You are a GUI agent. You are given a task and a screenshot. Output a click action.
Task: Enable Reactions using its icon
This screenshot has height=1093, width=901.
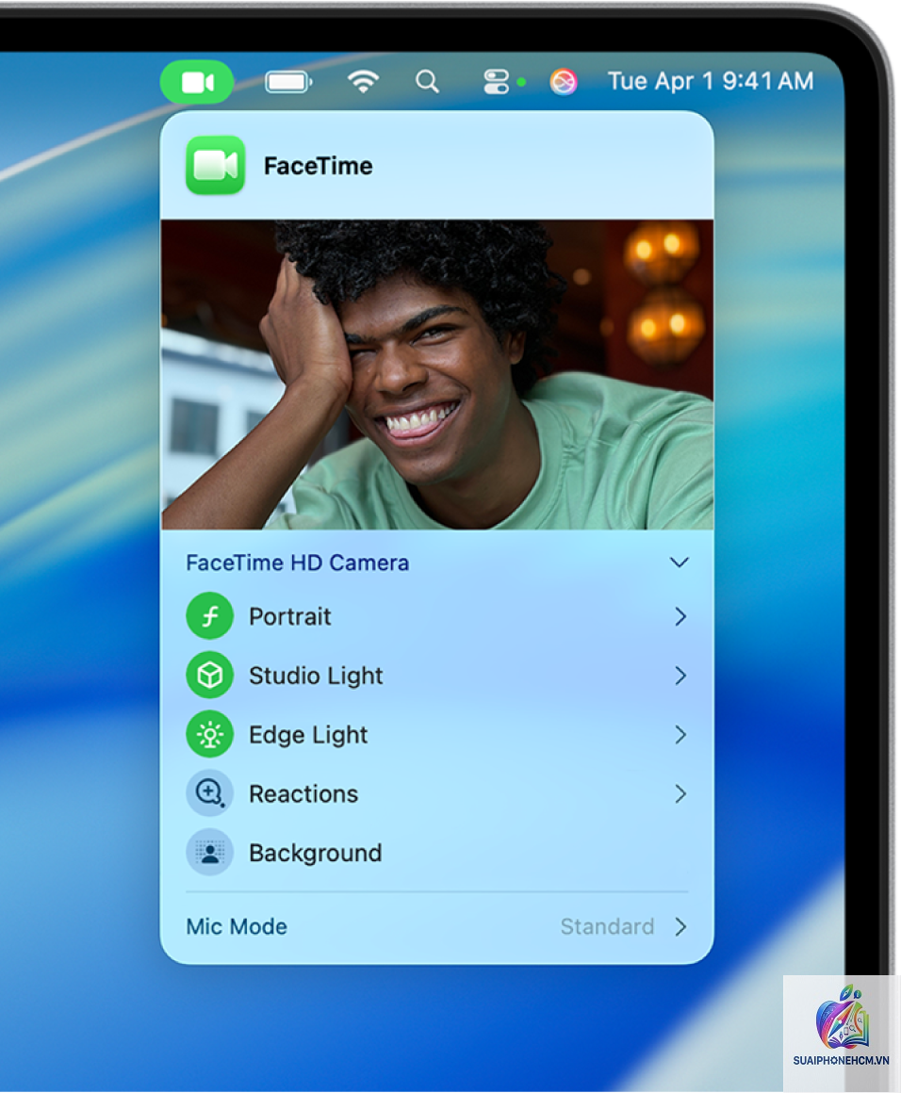coord(209,793)
